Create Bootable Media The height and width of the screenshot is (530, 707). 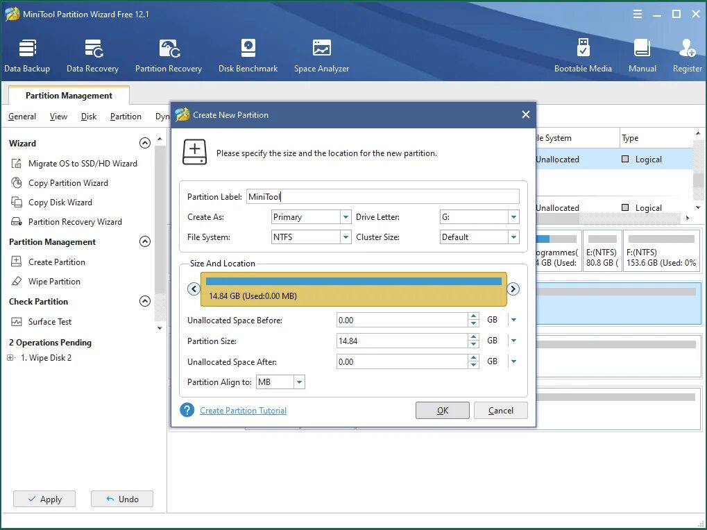(583, 55)
